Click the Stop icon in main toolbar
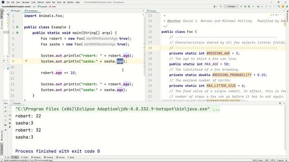 point(253,6)
